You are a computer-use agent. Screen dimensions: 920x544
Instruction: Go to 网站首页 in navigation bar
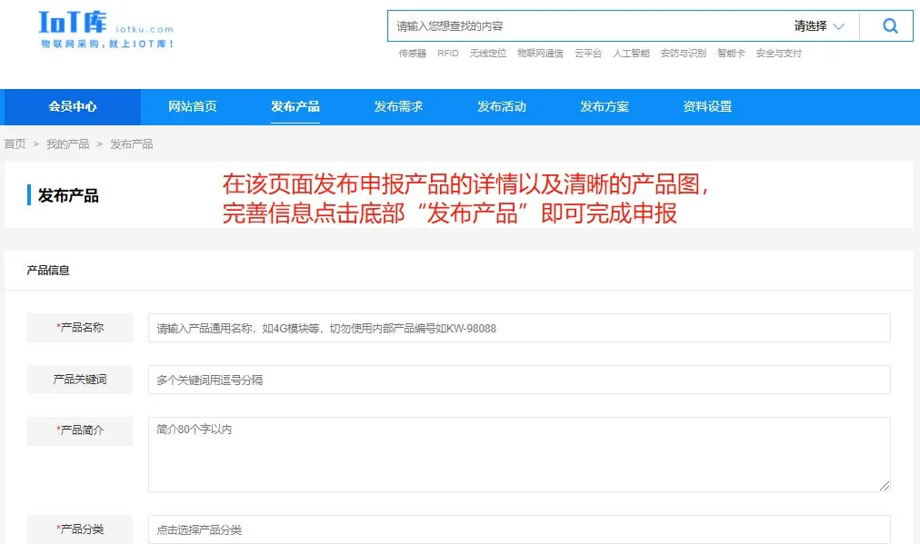coord(193,106)
